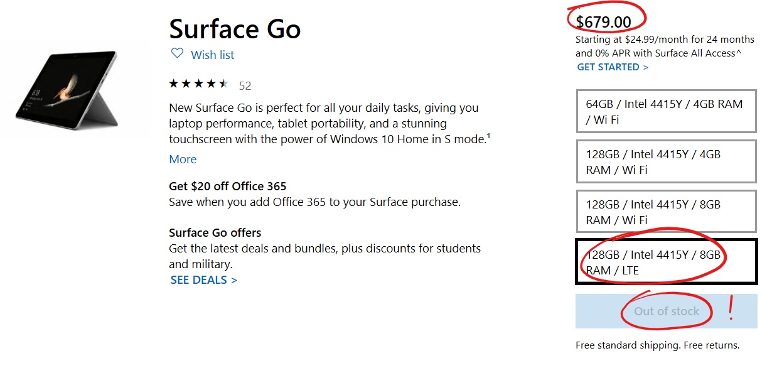The image size is (772, 368).
Task: Click the Free standard shipping text
Action: coord(657,345)
